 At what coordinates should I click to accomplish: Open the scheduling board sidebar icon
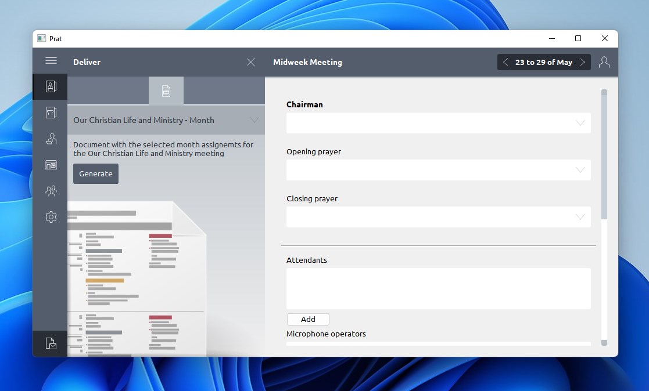point(51,165)
